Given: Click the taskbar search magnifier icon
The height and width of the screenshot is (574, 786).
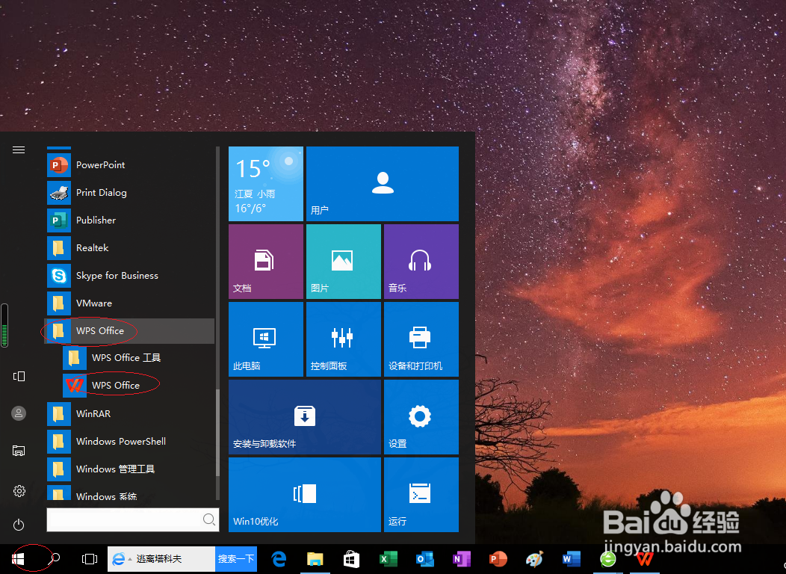Looking at the screenshot, I should tap(55, 558).
